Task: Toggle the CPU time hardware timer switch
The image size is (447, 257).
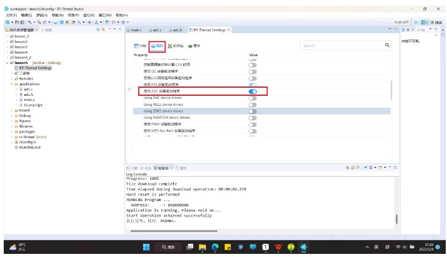Action: (253, 65)
